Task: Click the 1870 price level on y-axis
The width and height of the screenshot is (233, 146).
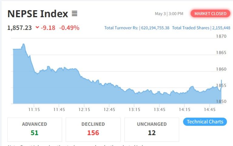Action: [221, 37]
